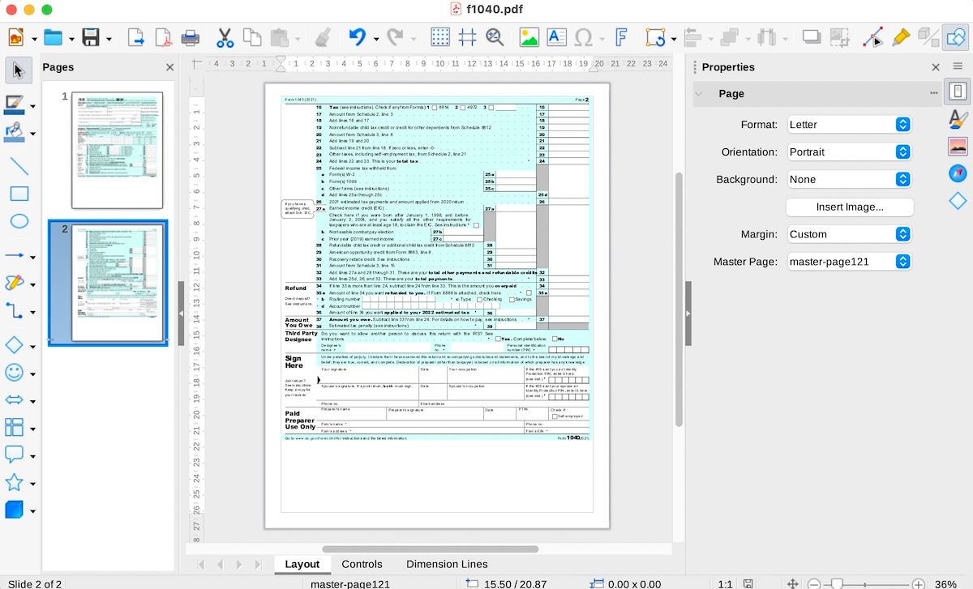
Task: Open the Orientation dropdown showing Portrait
Action: point(849,152)
